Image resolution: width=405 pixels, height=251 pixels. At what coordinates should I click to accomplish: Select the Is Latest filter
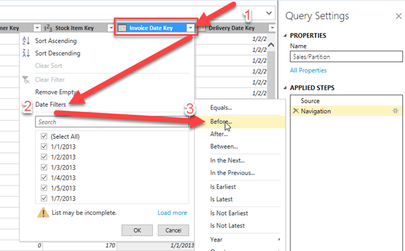[x=222, y=199]
